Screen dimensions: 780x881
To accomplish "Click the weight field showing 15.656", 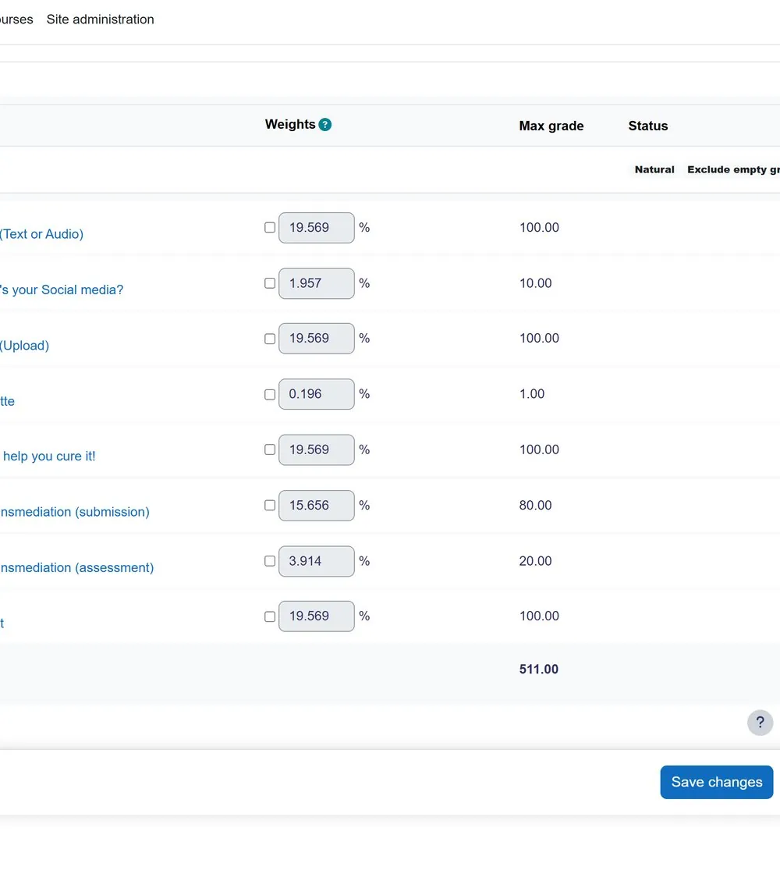I will 316,505.
